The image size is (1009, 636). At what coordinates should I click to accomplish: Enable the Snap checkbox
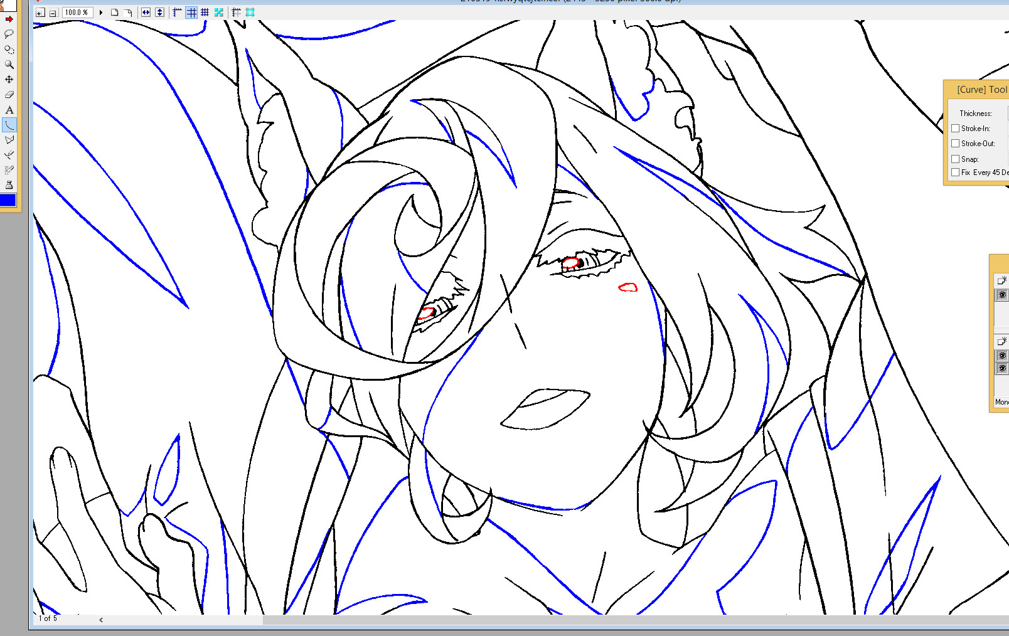956,159
